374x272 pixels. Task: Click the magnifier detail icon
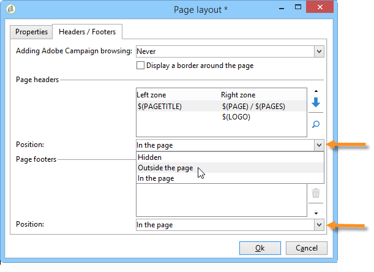(x=316, y=124)
